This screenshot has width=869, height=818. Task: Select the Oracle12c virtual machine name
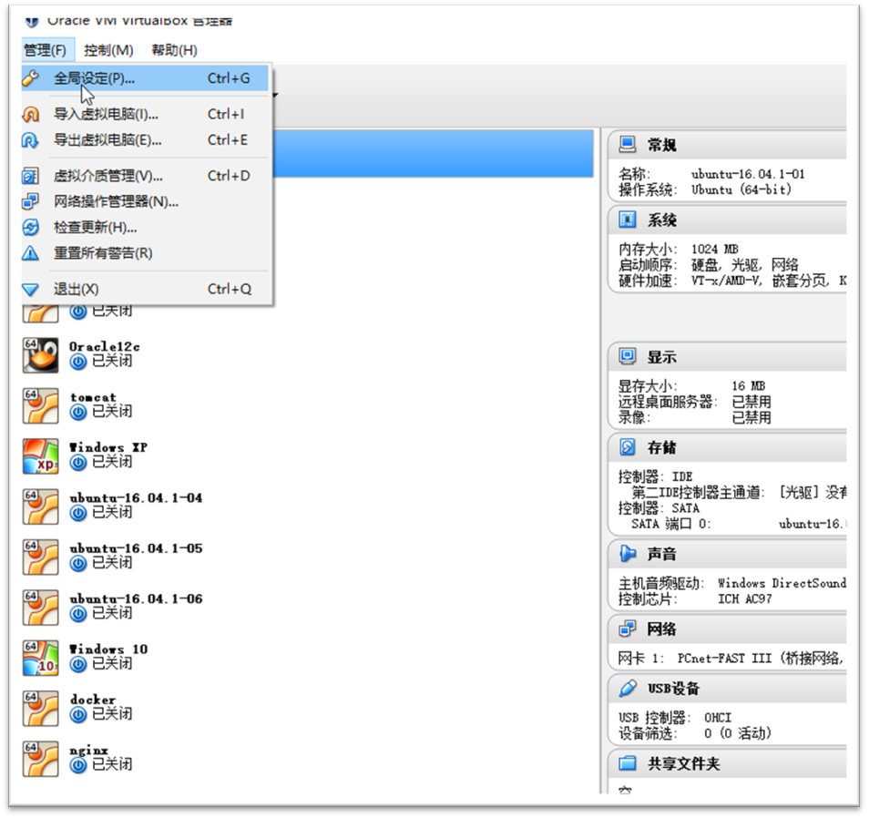click(105, 347)
